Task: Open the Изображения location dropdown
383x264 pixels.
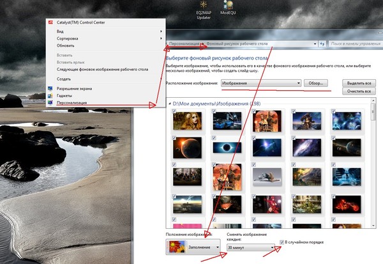Action: (x=261, y=83)
